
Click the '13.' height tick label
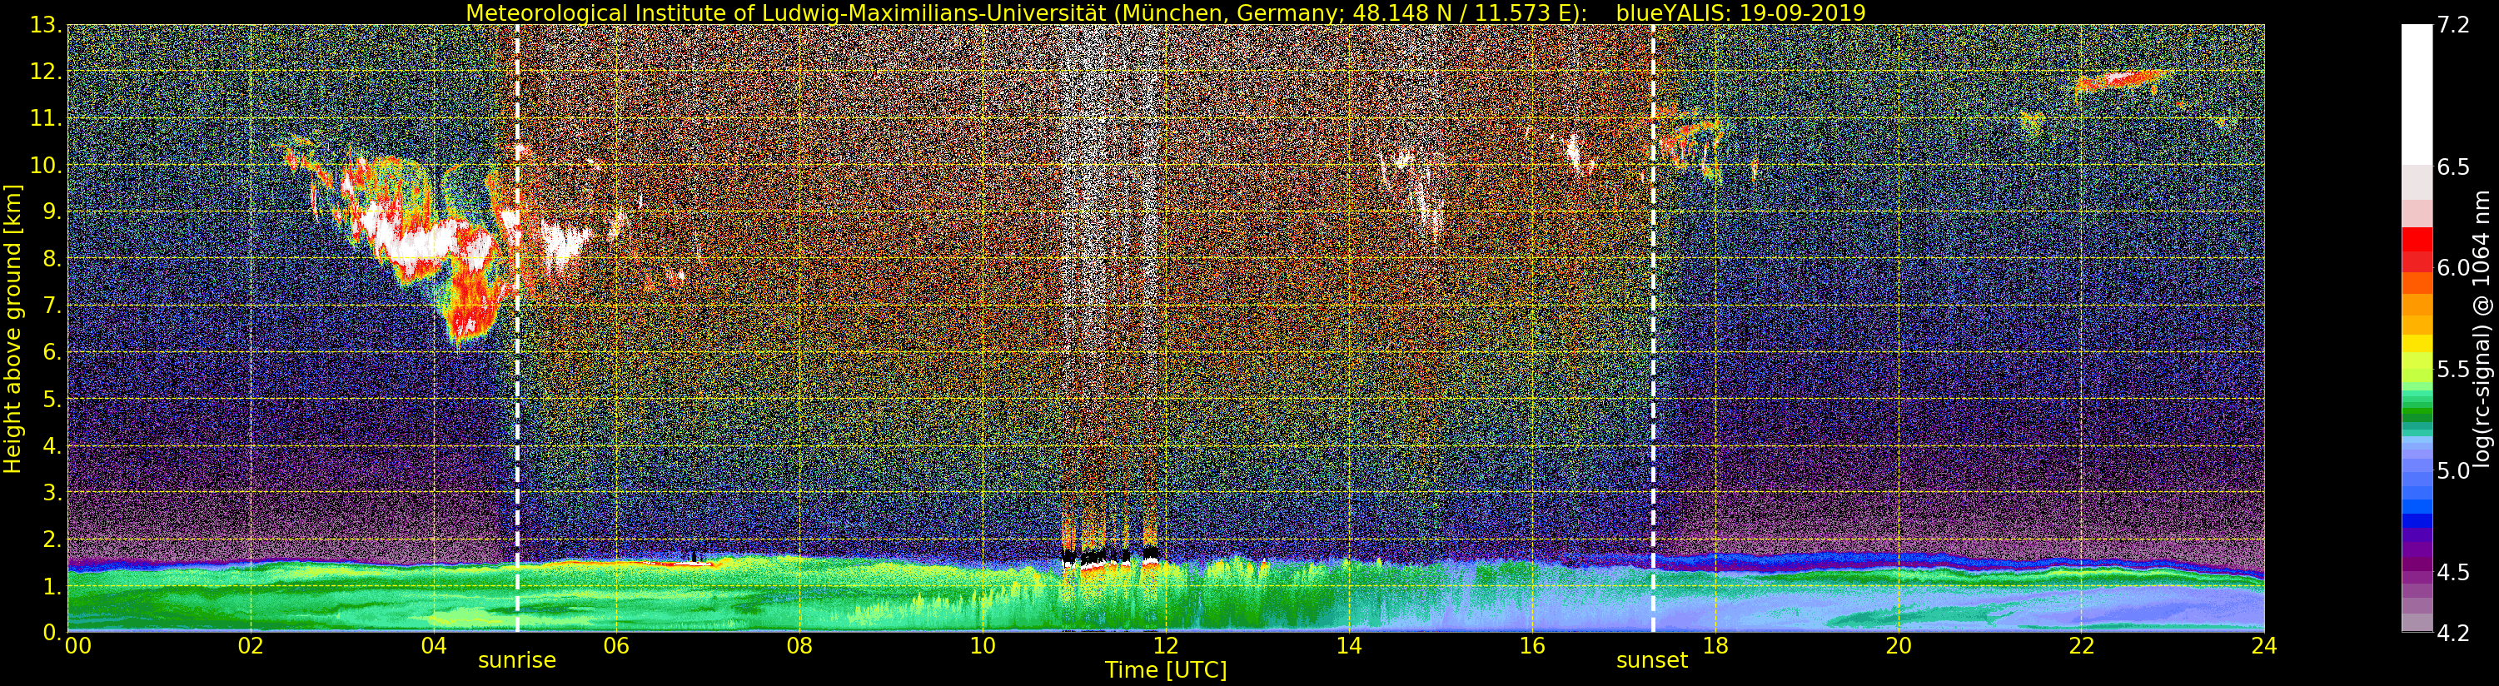click(46, 25)
